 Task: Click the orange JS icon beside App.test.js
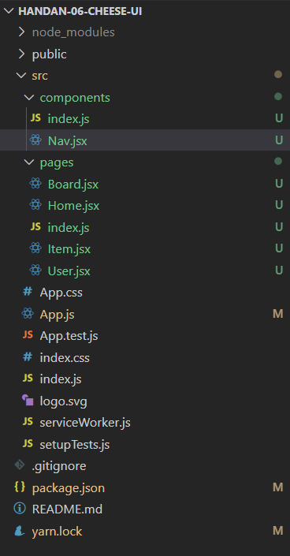pyautogui.click(x=28, y=335)
